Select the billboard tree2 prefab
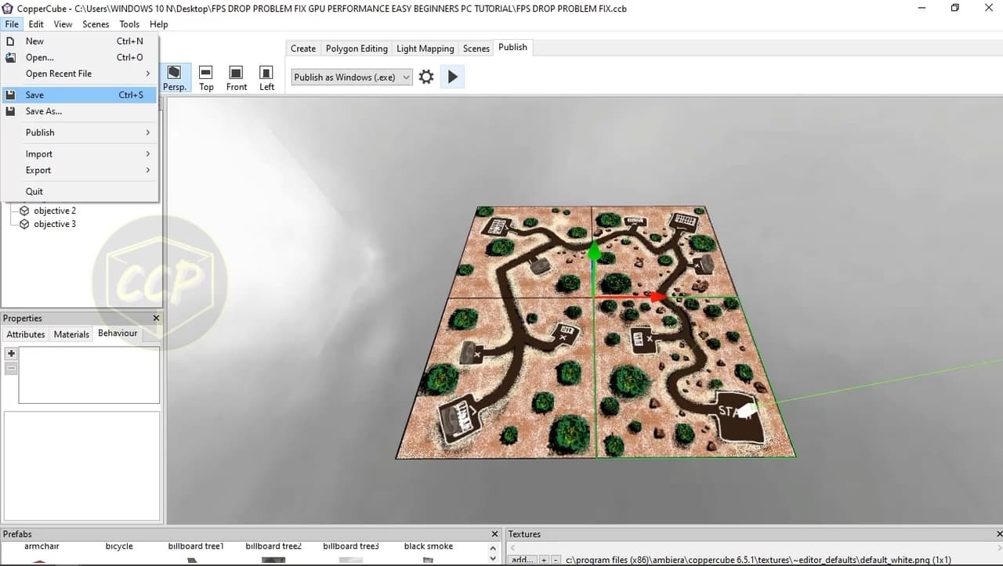This screenshot has width=1003, height=566. coord(273,546)
